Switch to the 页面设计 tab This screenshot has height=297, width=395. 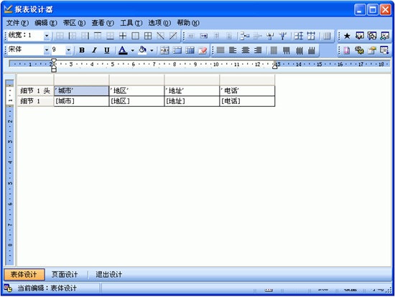pyautogui.click(x=65, y=274)
